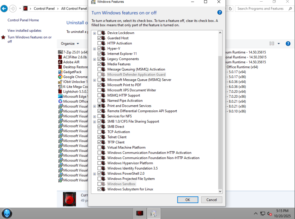This screenshot has height=219, width=295.
Task: Expand the Services for NFS node
Action: tap(95, 117)
